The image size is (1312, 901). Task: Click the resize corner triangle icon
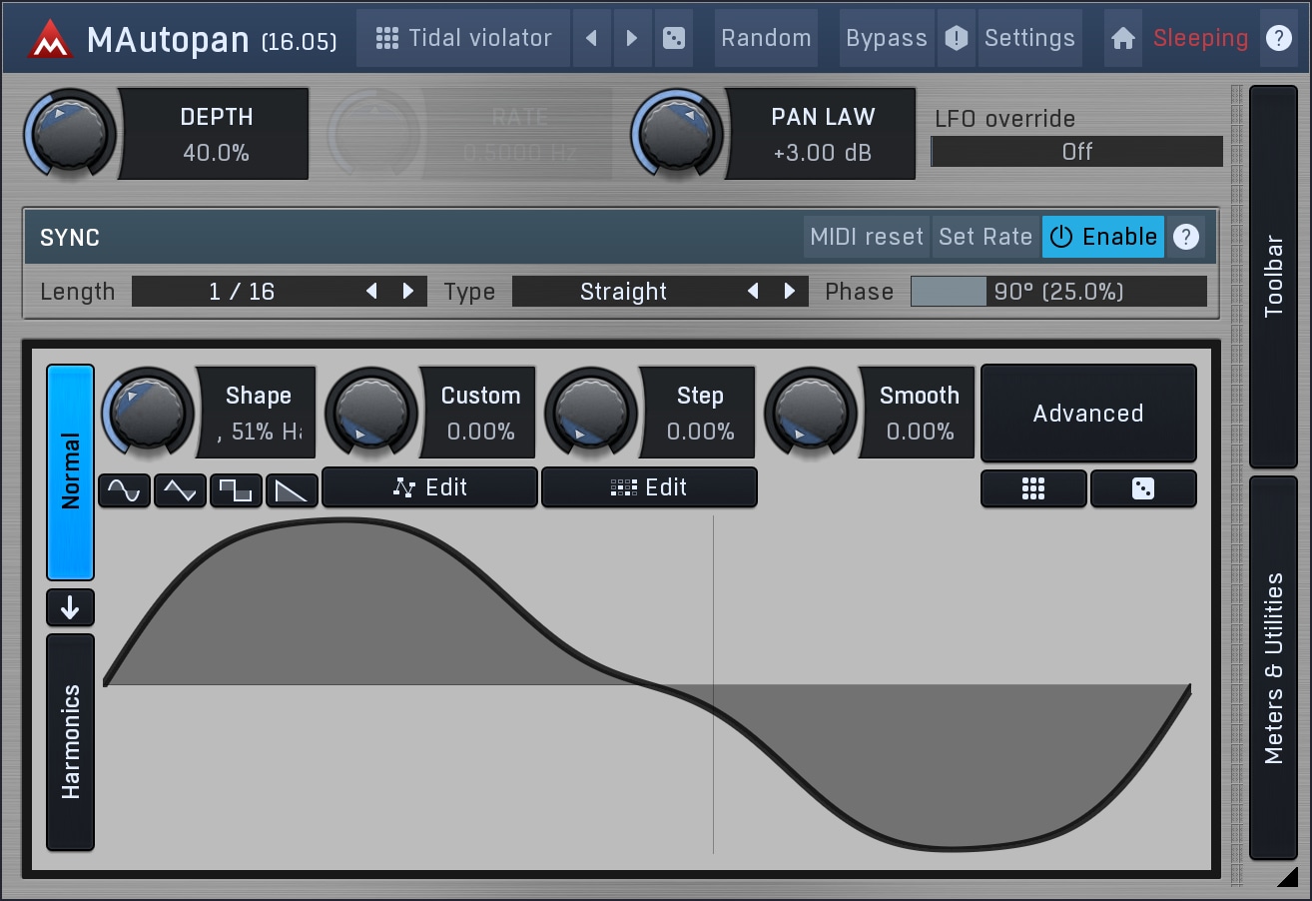click(1286, 876)
